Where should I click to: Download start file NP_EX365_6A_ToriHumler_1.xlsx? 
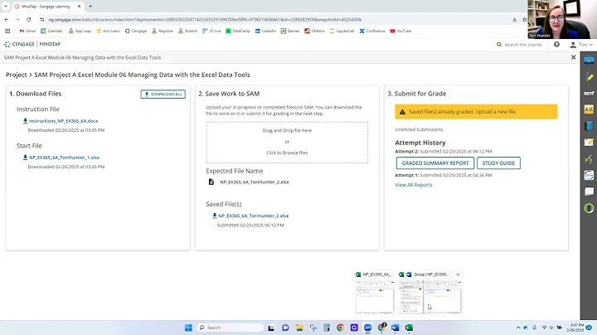click(61, 158)
